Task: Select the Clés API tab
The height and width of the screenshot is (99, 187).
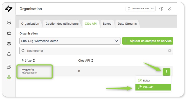Action: pyautogui.click(x=91, y=24)
